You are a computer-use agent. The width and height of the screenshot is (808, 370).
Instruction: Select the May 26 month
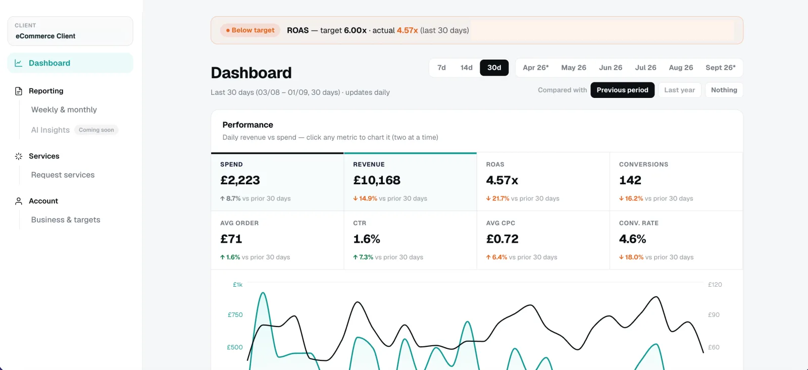(574, 68)
